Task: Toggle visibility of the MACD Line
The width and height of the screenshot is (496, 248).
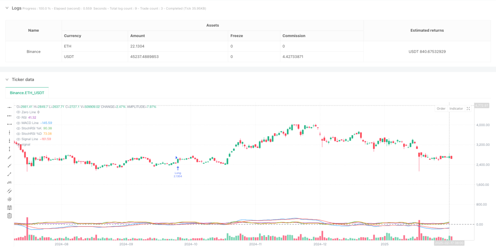Action: pyautogui.click(x=19, y=123)
